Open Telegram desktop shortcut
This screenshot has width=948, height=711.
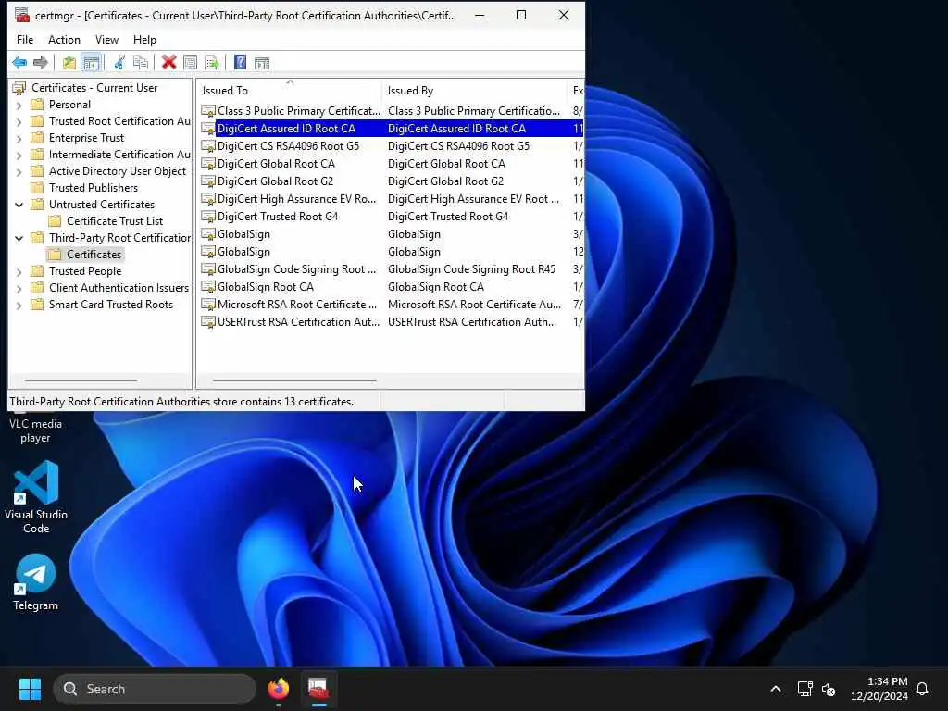tap(36, 582)
